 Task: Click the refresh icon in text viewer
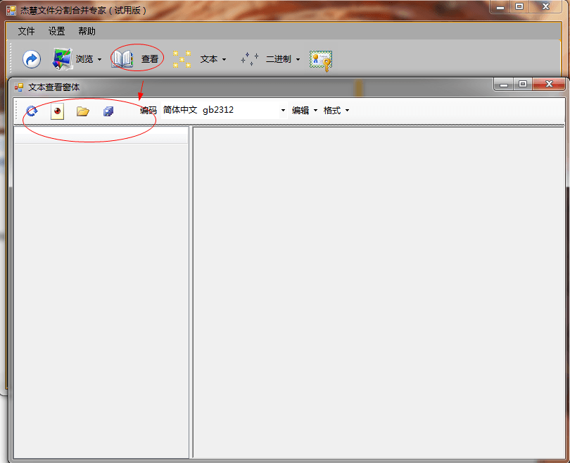pos(32,111)
